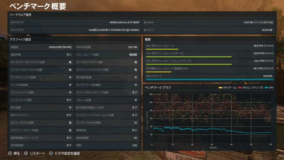The image size is (284, 160).
Task: Select the 戻る back label
Action: pyautogui.click(x=17, y=153)
